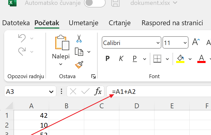This screenshot has width=211, height=135.
Task: Click the copy icon
Action: tap(79, 52)
